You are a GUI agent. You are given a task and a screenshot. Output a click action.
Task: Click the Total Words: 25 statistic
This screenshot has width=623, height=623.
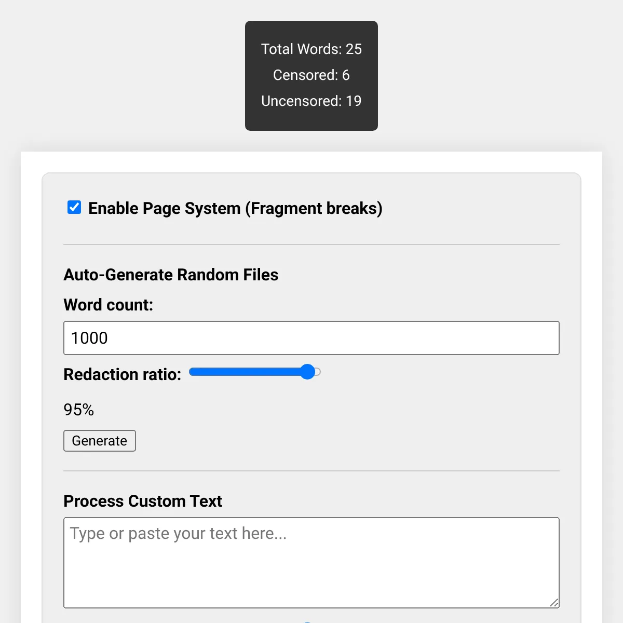pos(311,49)
